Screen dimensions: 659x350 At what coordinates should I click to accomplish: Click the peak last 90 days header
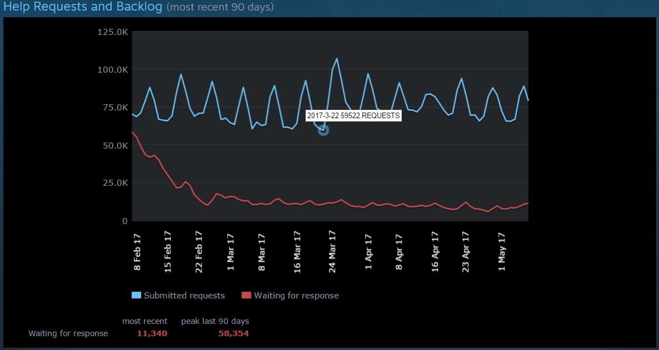coord(215,321)
